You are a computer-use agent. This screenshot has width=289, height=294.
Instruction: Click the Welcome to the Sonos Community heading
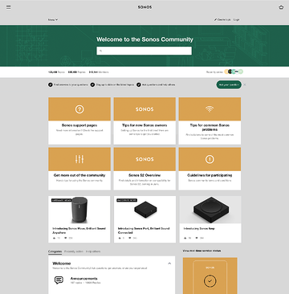pos(144,39)
